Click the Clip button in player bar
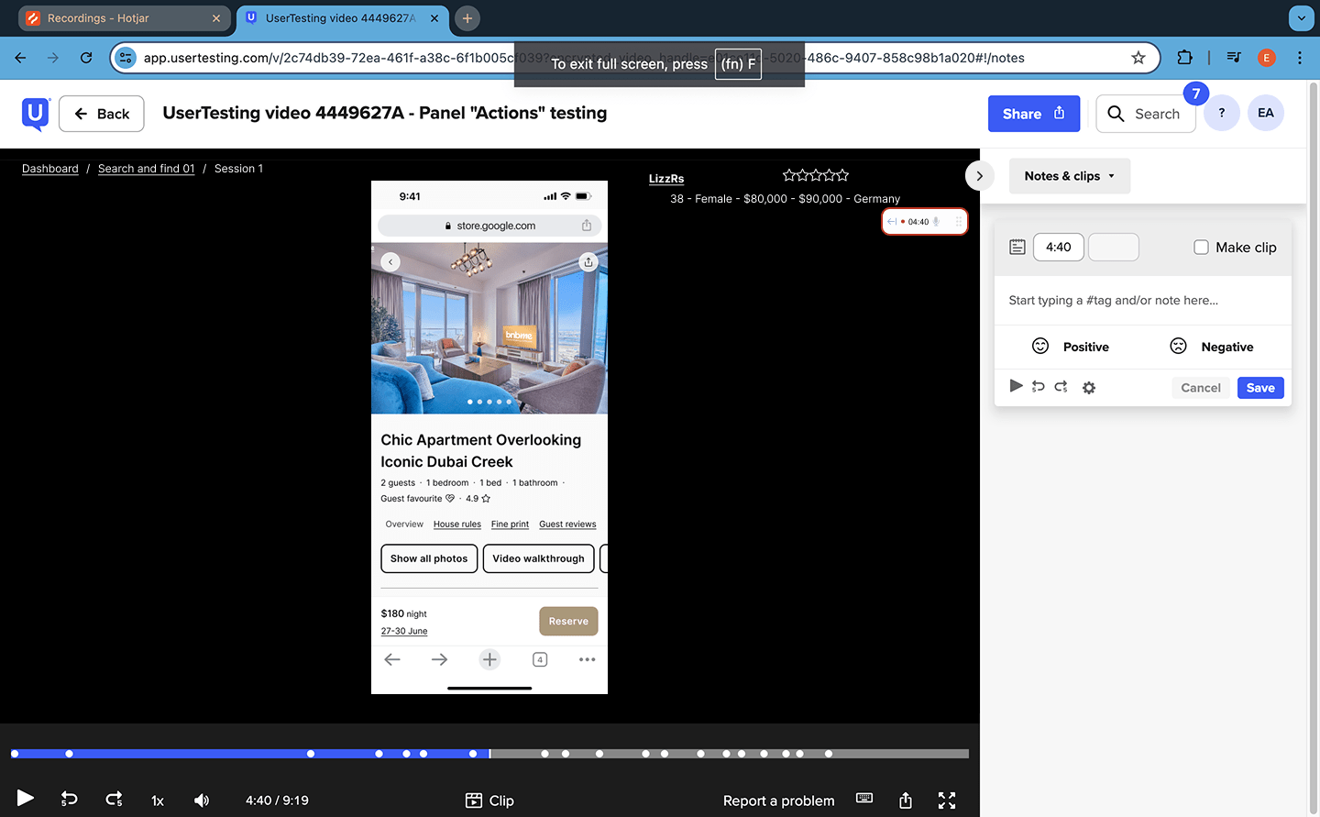 [x=489, y=800]
